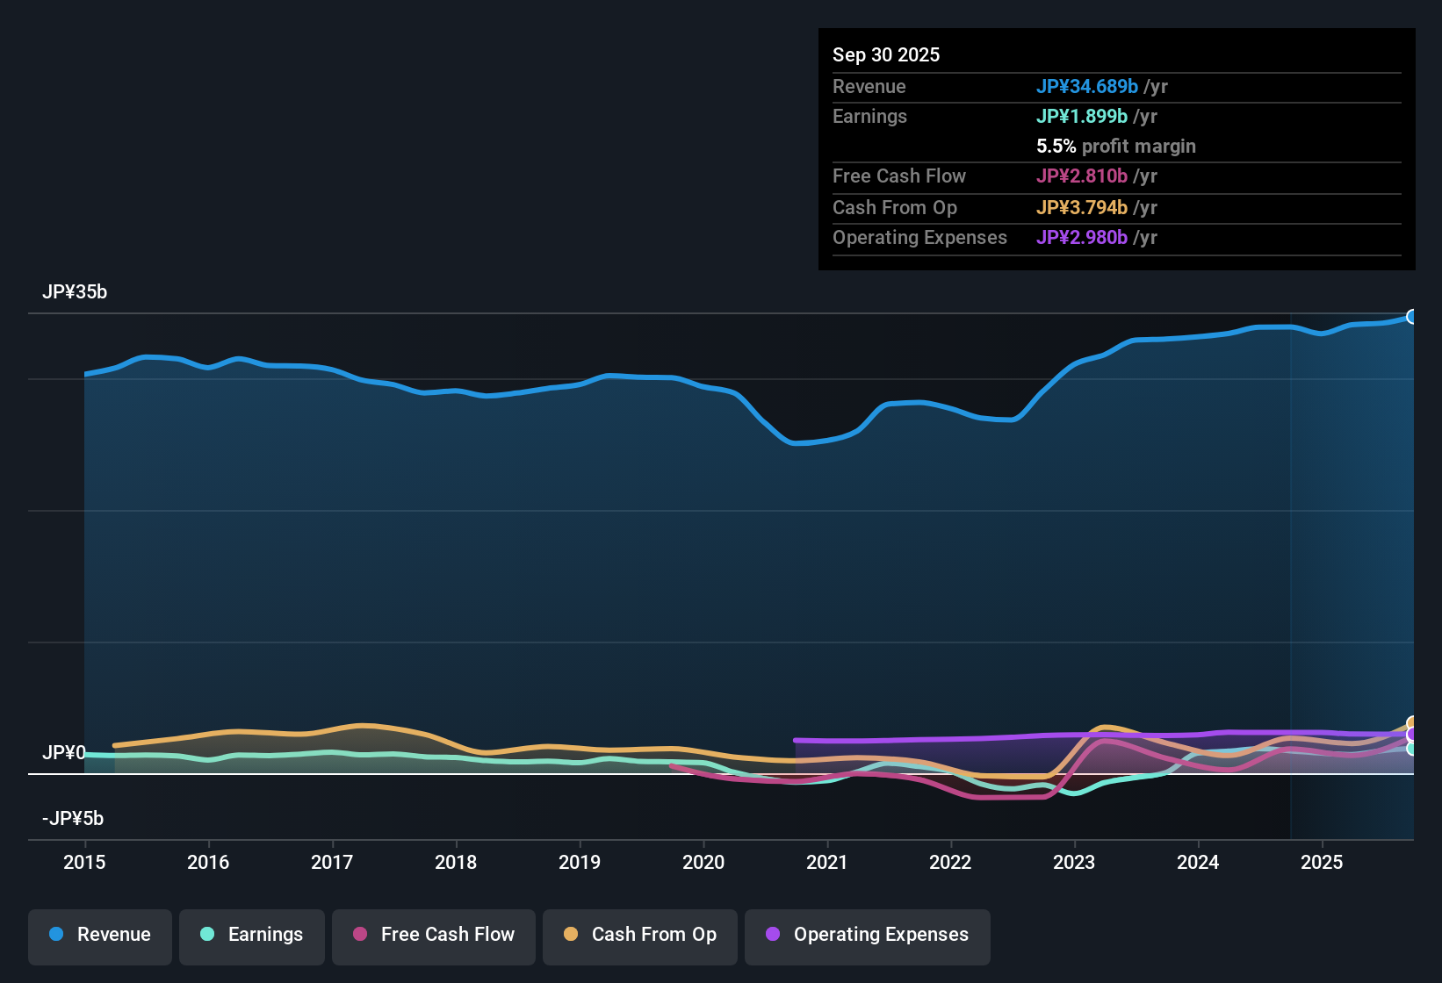This screenshot has width=1442, height=983.
Task: Toggle the Revenue series in the legend
Action: (99, 935)
